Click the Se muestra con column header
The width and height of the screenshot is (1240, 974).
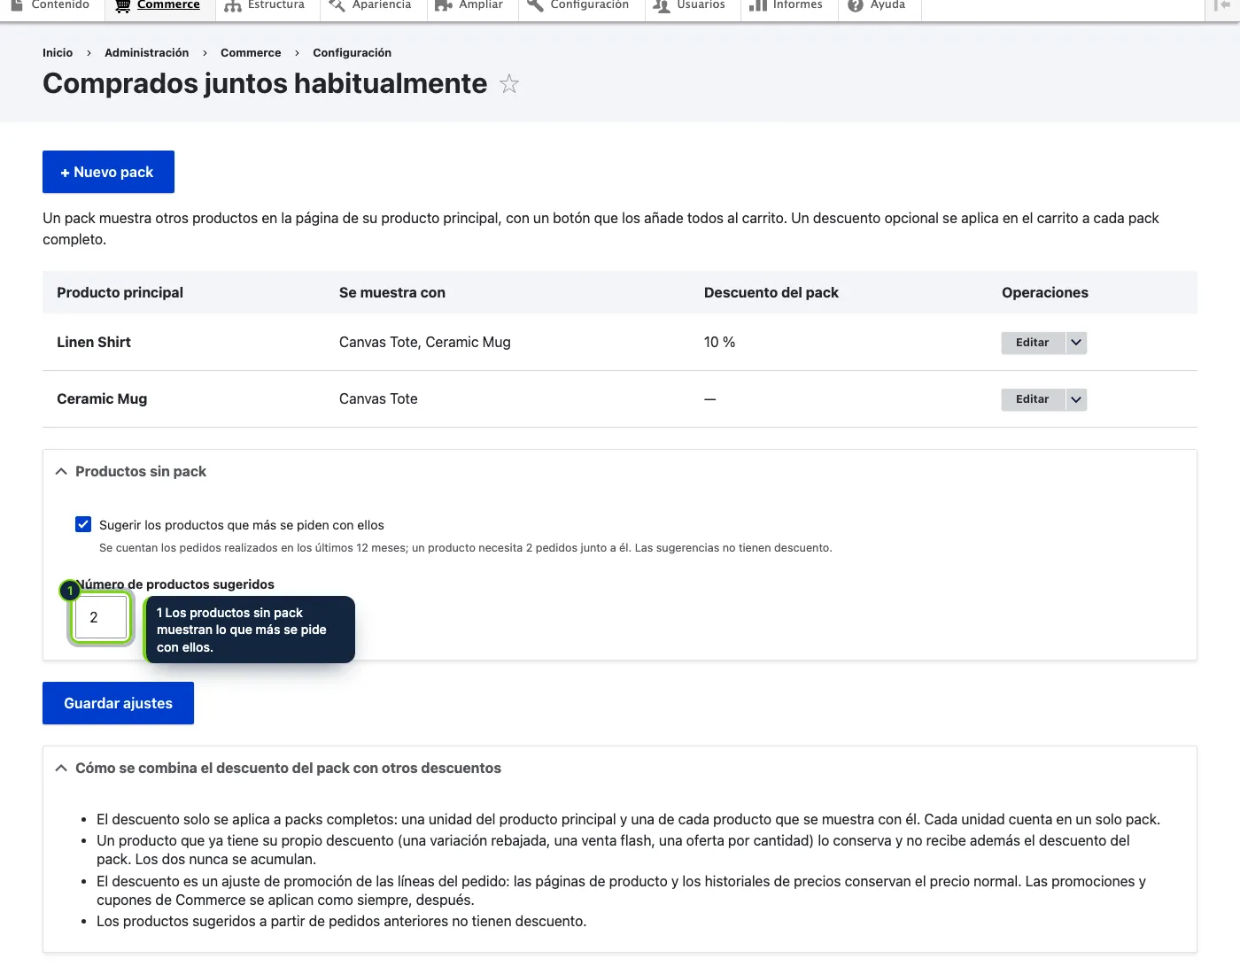[392, 293]
